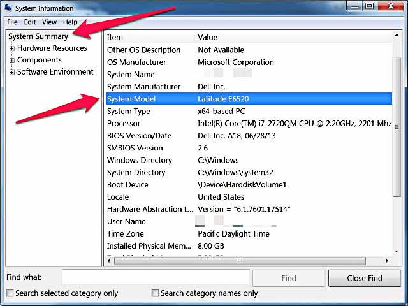Select the Processor row
The image size is (408, 306).
(248, 124)
